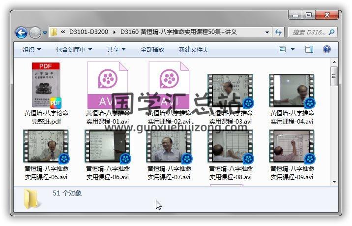Click the Forward navigation arrow
The image size is (352, 226).
35,33
